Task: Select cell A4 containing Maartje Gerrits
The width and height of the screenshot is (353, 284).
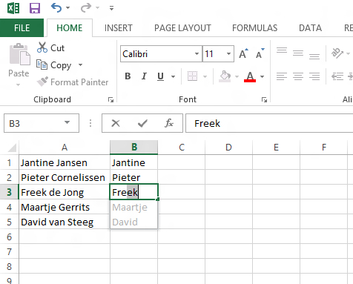Action: pyautogui.click(x=65, y=207)
